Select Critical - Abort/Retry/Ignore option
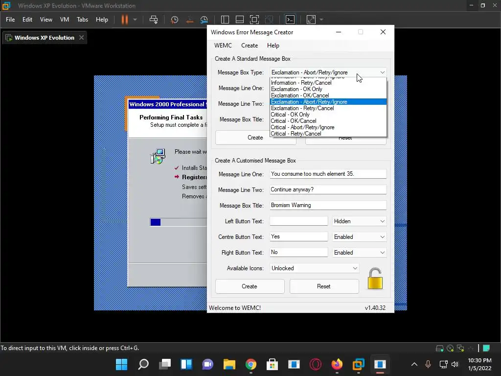Screen dimensions: 501x376 (x=328, y=128)
